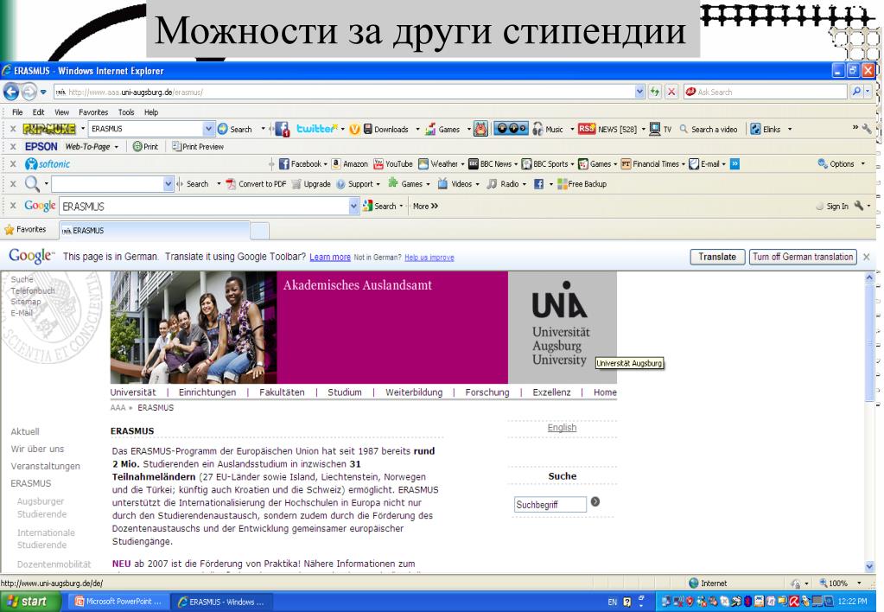This screenshot has width=884, height=612.
Task: Close the Google translation bar
Action: click(x=867, y=257)
